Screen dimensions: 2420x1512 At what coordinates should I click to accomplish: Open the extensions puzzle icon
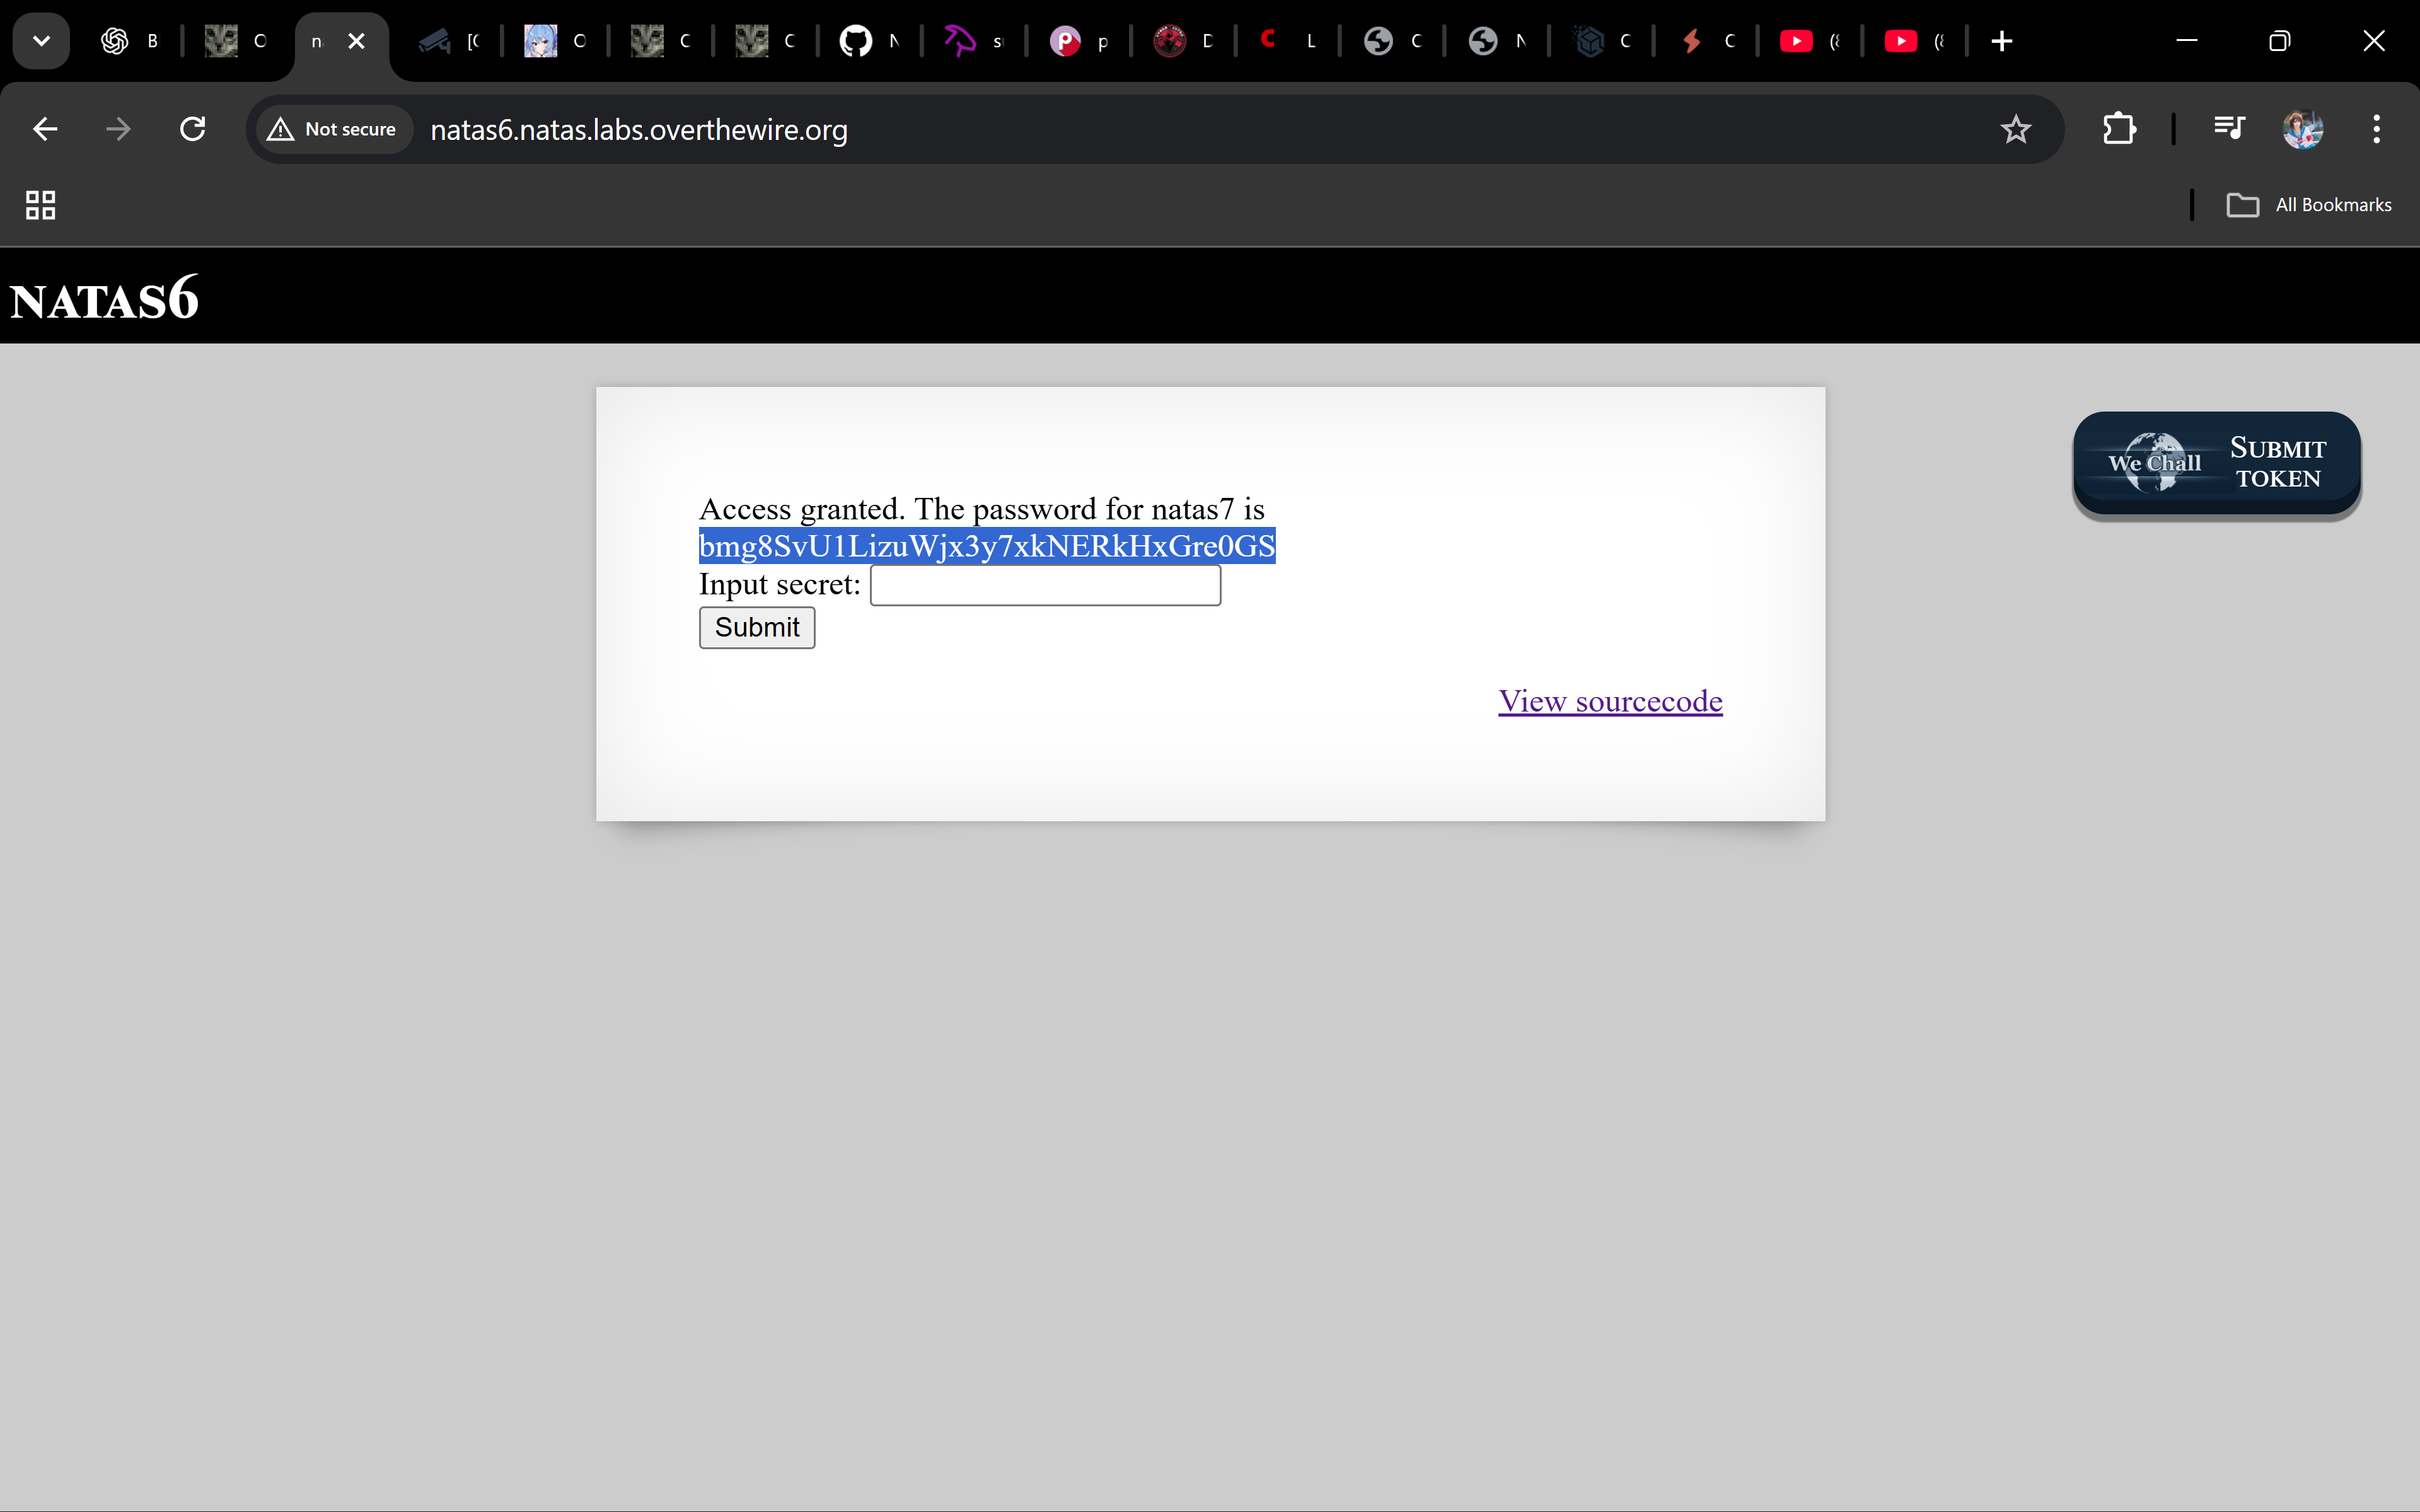(2119, 129)
